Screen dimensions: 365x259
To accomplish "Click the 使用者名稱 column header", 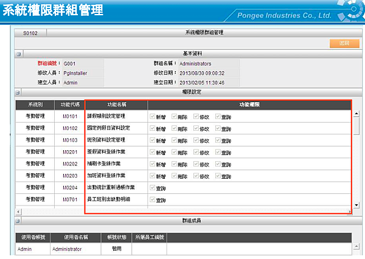I will [75, 237].
